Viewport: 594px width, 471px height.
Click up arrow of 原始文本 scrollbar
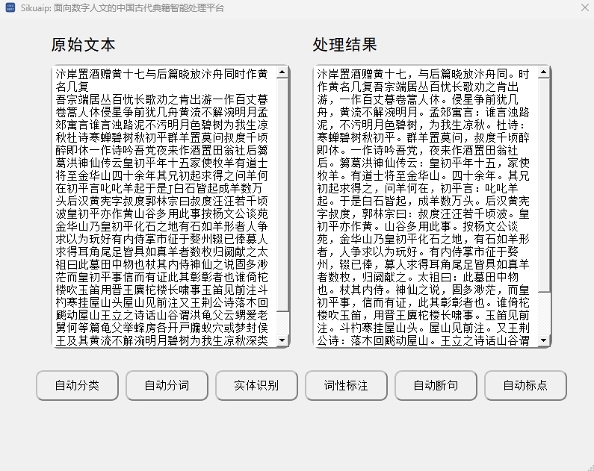coord(282,72)
